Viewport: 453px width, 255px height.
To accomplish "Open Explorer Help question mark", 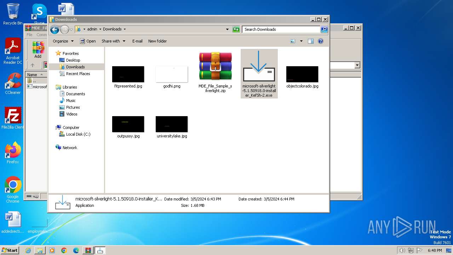I will pyautogui.click(x=321, y=41).
